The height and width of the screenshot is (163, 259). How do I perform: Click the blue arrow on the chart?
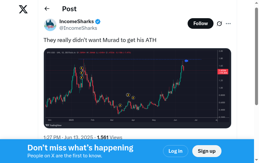186,61
